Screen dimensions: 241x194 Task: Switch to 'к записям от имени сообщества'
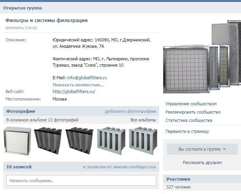click(120, 167)
